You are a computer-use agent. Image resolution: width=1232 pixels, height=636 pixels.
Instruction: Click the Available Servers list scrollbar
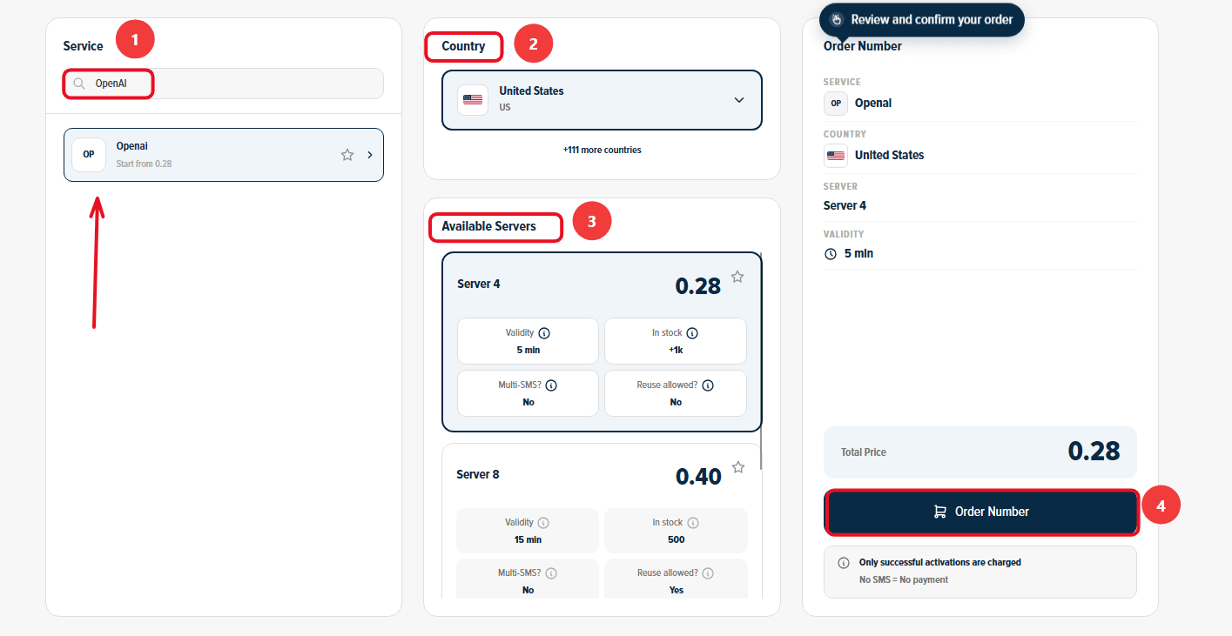pyautogui.click(x=761, y=361)
